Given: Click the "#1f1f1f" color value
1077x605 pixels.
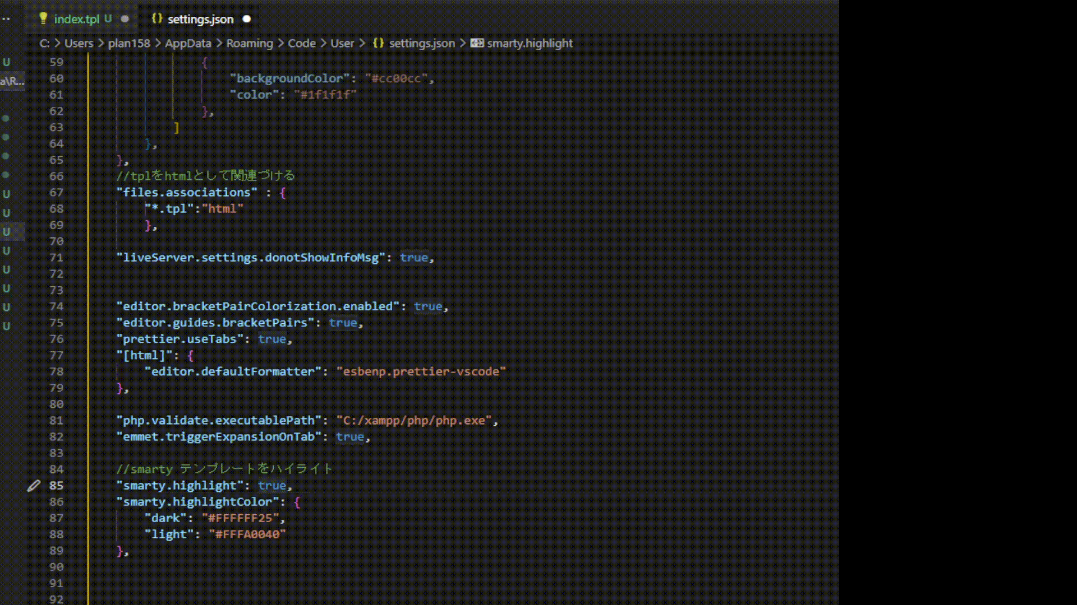Looking at the screenshot, I should coord(325,95).
